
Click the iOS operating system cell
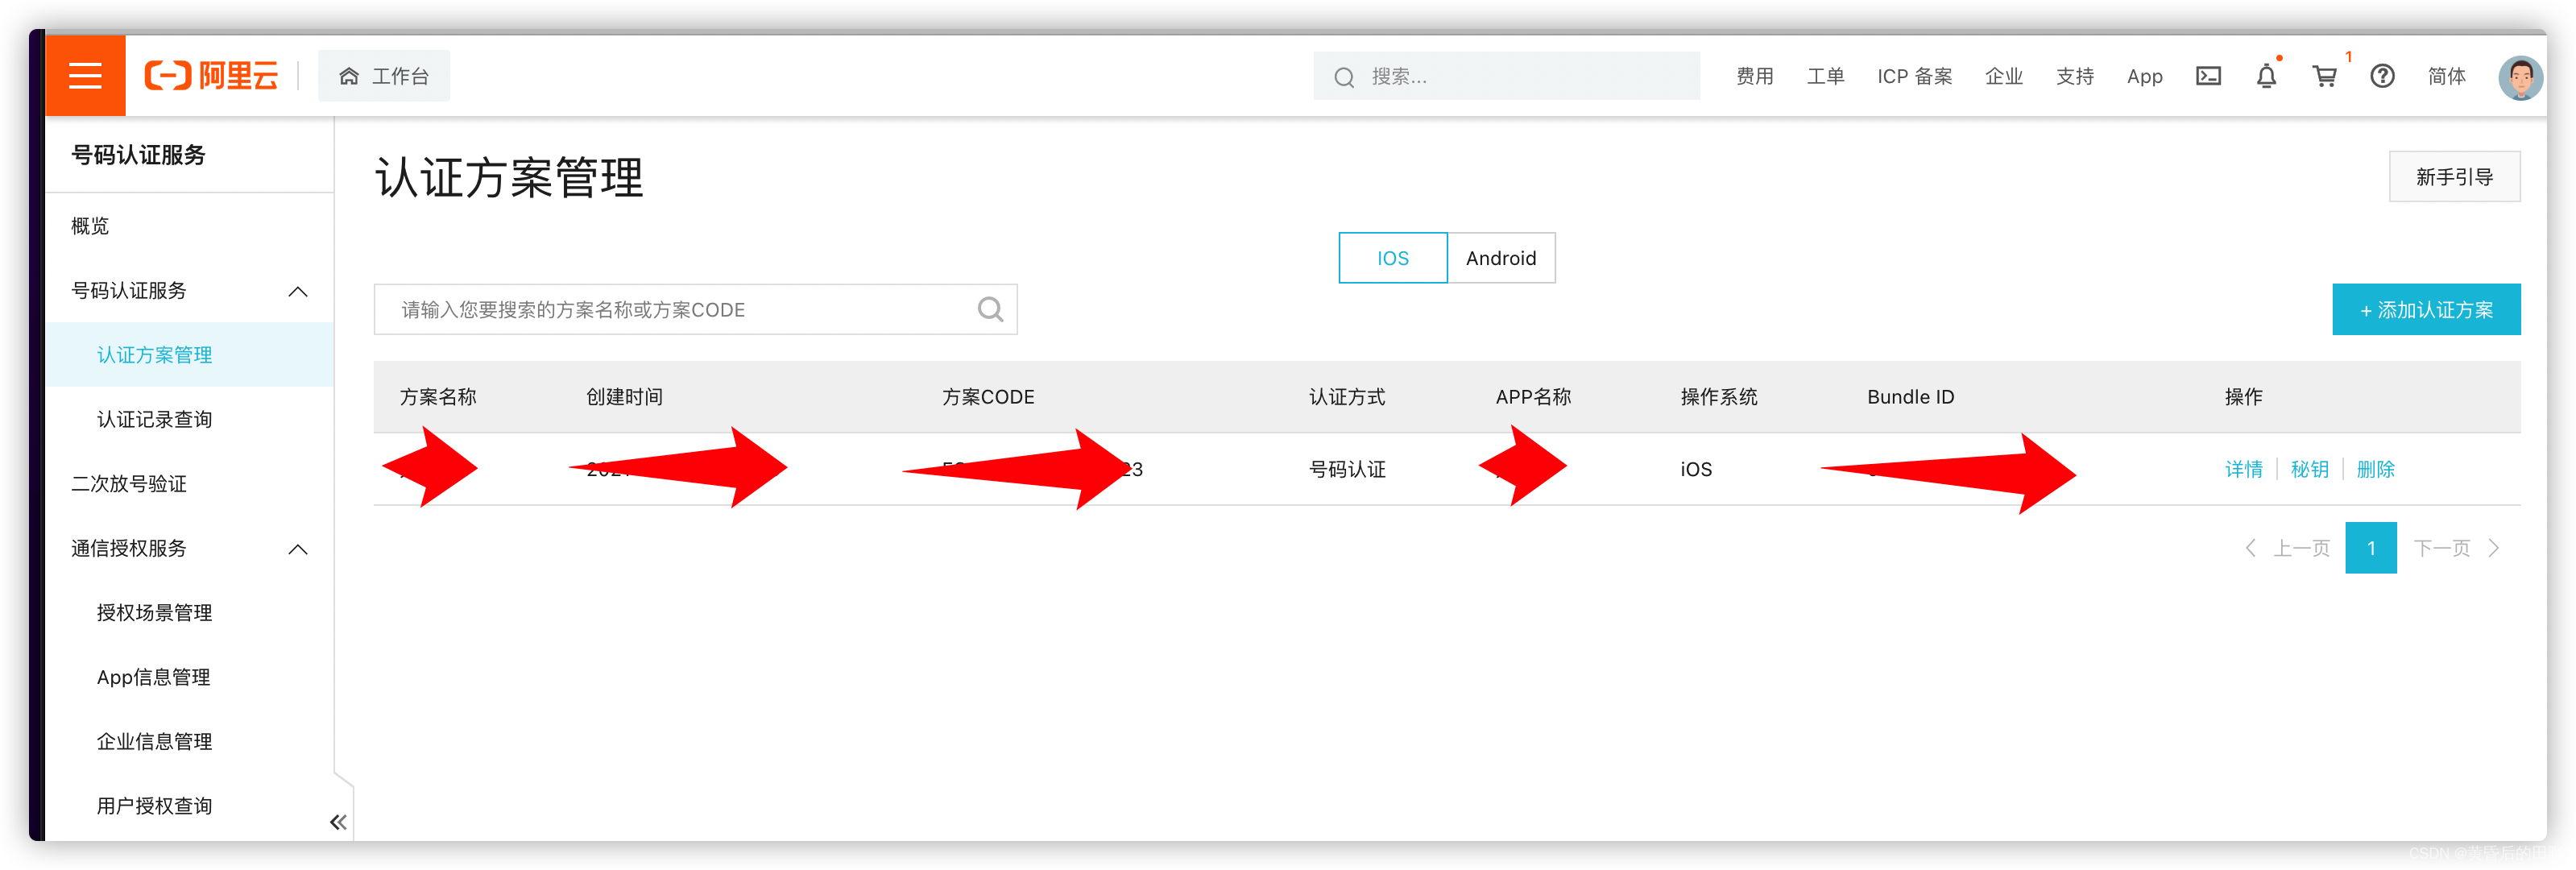(x=1696, y=469)
